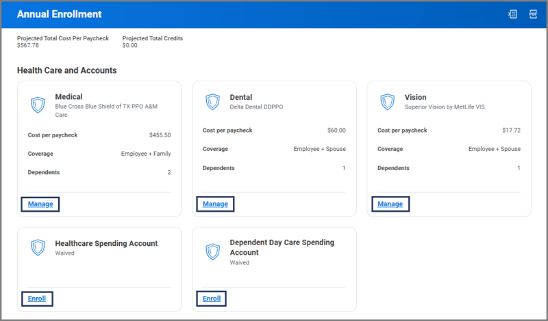Open Manage link for Dental plan
The image size is (548, 321).
[x=215, y=204]
